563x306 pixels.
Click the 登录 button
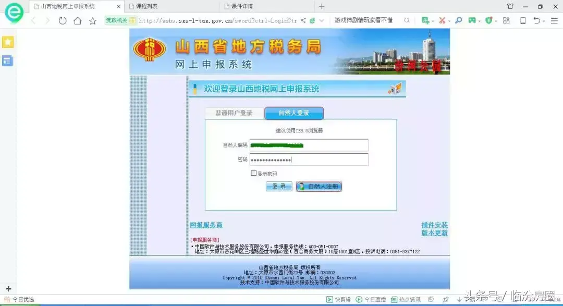pos(279,186)
